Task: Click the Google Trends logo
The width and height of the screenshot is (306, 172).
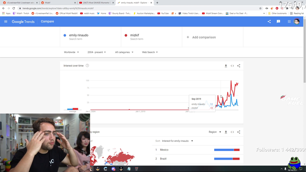Action: tap(23, 21)
